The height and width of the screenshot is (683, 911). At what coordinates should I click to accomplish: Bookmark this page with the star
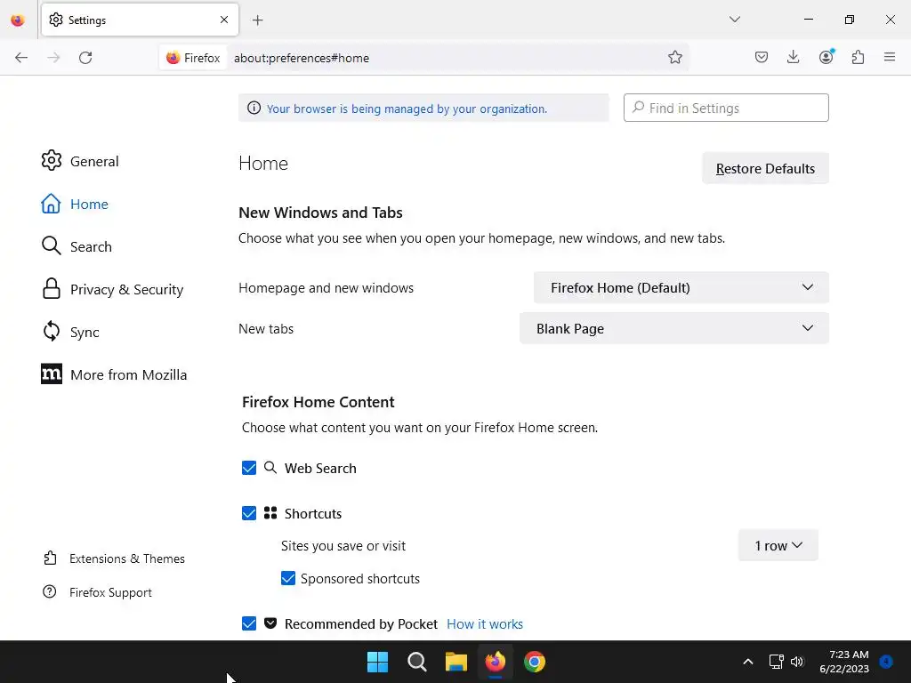click(x=674, y=58)
